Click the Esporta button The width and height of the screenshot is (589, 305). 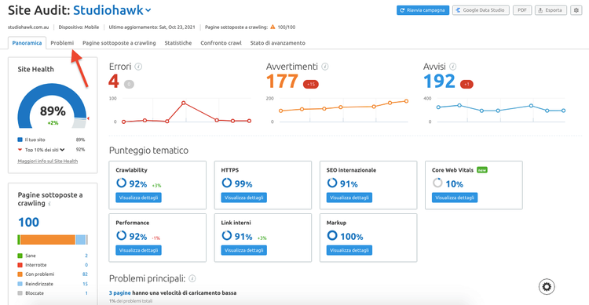(551, 10)
